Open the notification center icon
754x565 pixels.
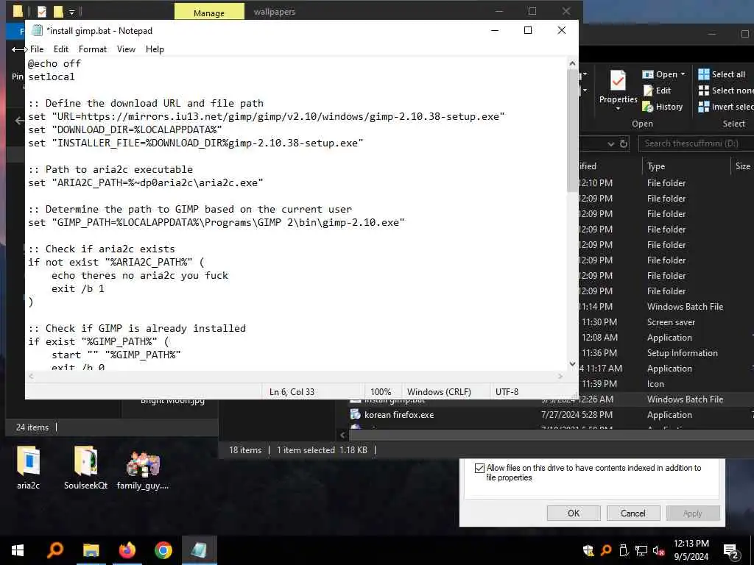point(731,552)
